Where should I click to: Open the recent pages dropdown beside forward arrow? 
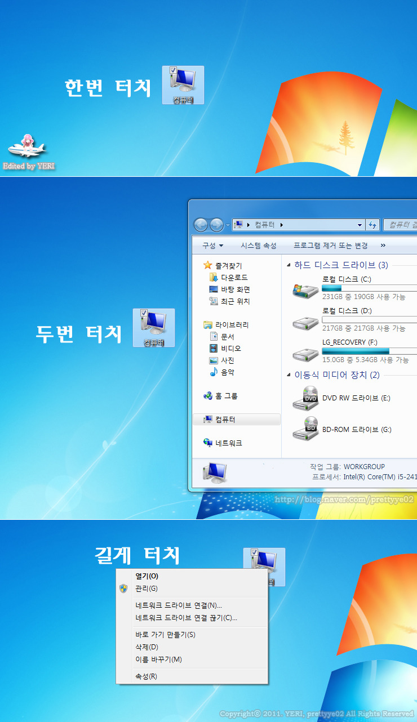pos(228,225)
